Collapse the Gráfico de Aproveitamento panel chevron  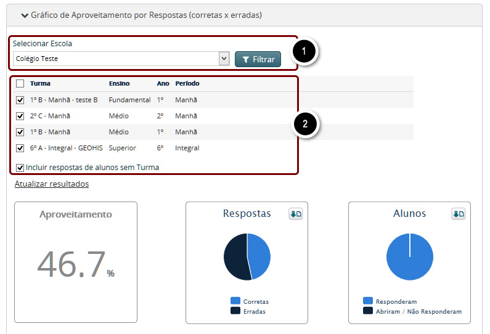pos(25,15)
